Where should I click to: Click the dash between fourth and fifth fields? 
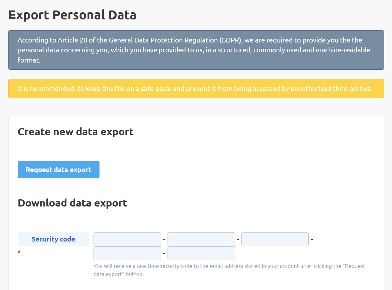click(164, 253)
